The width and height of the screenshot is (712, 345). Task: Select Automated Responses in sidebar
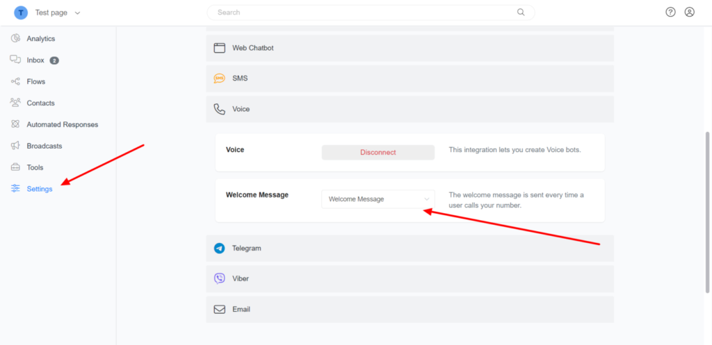point(62,124)
